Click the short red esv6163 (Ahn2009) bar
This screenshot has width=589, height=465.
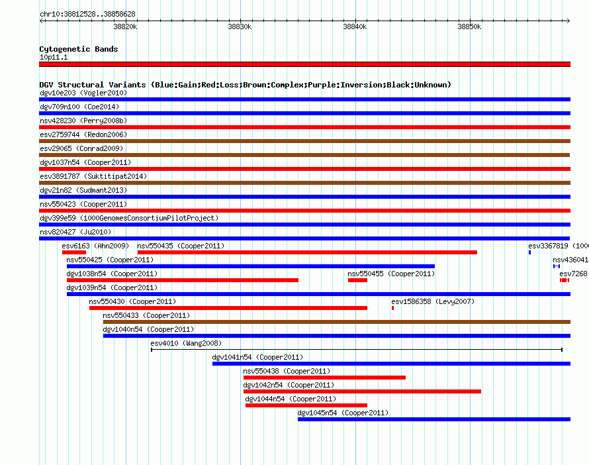74,252
